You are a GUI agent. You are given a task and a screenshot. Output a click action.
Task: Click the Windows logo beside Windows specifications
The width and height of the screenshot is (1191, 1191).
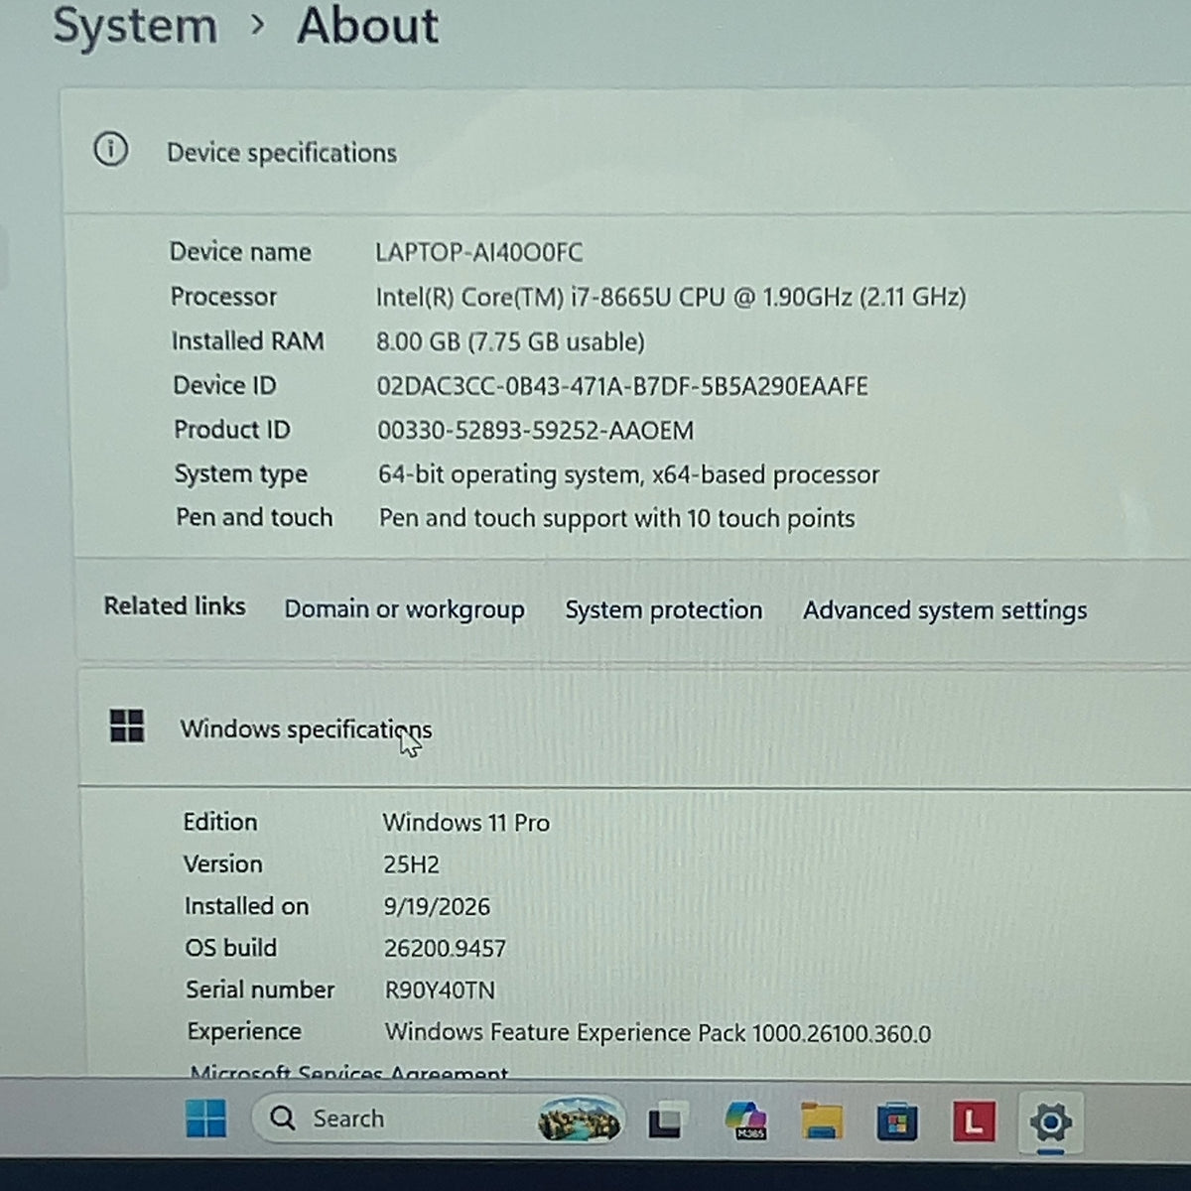(x=127, y=726)
